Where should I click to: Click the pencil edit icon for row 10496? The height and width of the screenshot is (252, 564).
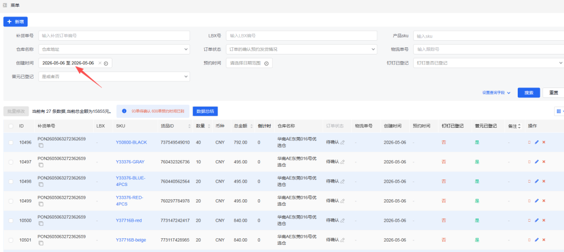click(536, 143)
